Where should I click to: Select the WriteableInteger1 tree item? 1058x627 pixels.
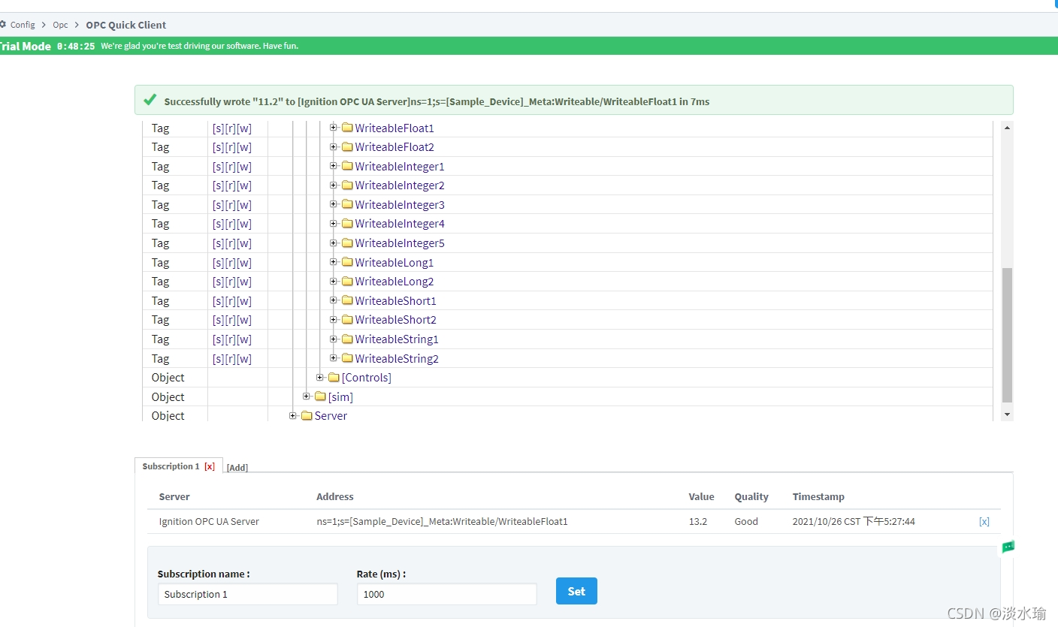click(x=400, y=167)
